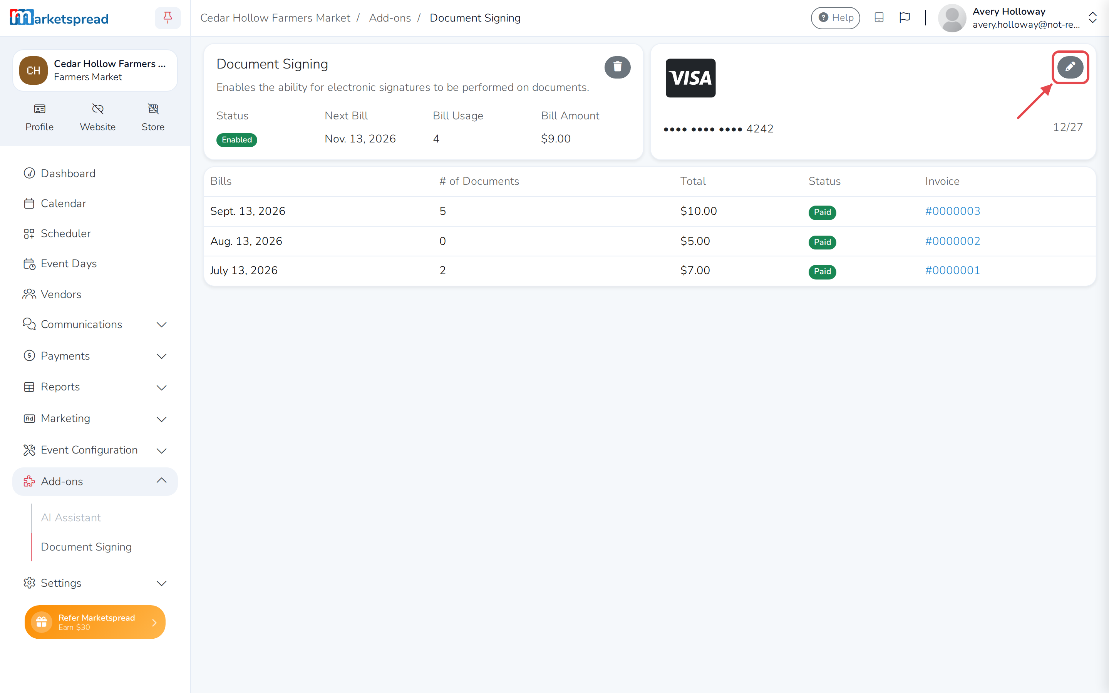The width and height of the screenshot is (1109, 693).
Task: Expand Event Configuration menu
Action: point(95,450)
